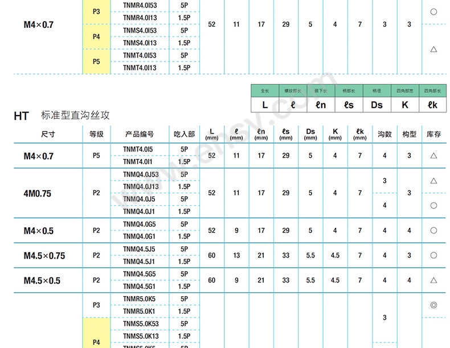
Task: Click the double-circle stock symbol beside TNMR5.0K5
Action: coord(433,305)
